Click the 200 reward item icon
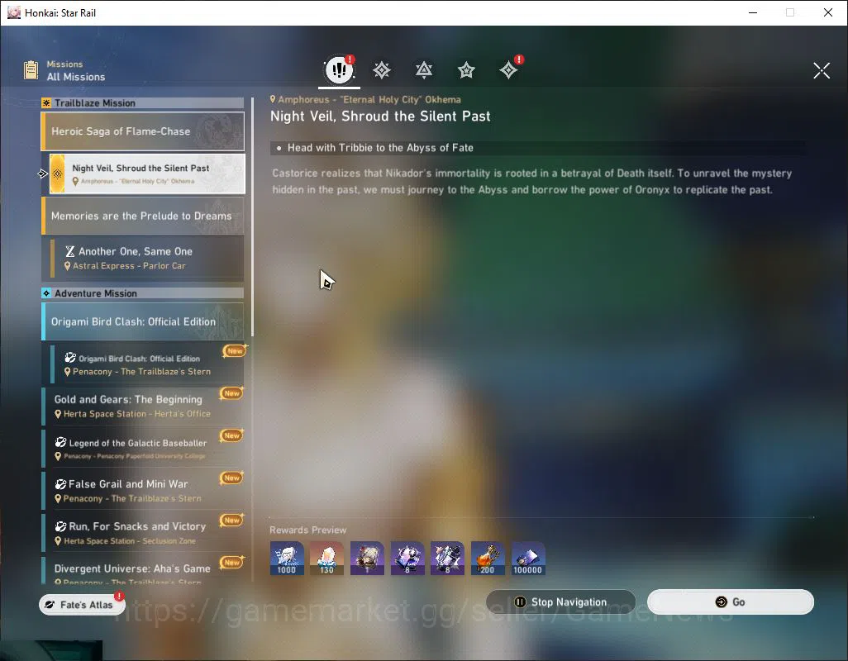Image resolution: width=848 pixels, height=661 pixels. [488, 559]
